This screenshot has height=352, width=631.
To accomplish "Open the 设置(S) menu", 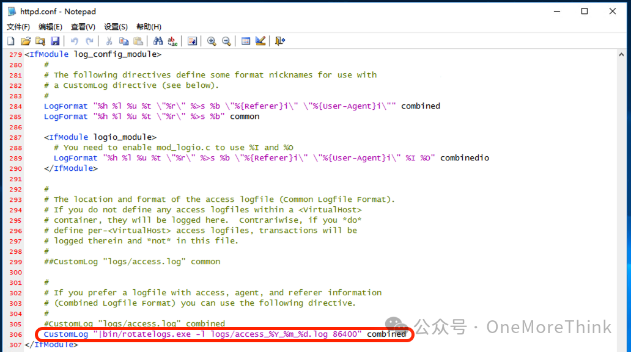I will (x=116, y=27).
